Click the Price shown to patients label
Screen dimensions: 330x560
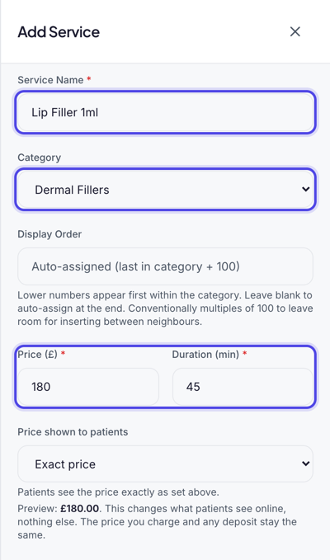pos(73,432)
